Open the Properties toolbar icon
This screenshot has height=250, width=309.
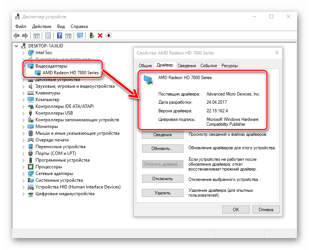click(48, 35)
